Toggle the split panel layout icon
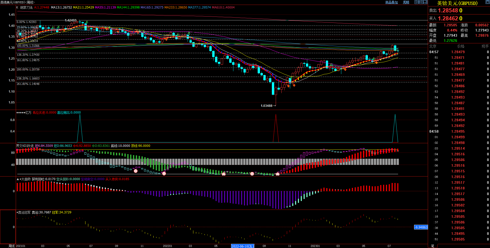The image size is (490, 248). pyautogui.click(x=425, y=2)
